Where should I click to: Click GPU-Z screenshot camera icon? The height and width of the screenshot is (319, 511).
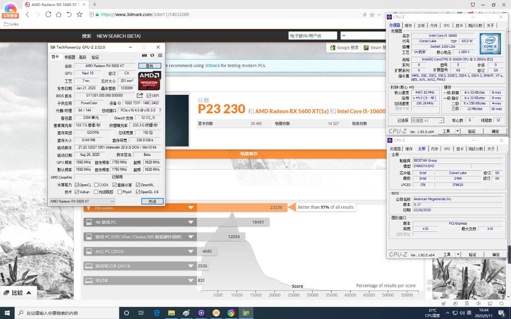(x=144, y=55)
